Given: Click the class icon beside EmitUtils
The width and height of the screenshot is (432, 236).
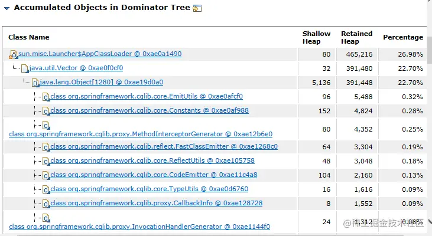Looking at the screenshot, I should pos(46,97).
